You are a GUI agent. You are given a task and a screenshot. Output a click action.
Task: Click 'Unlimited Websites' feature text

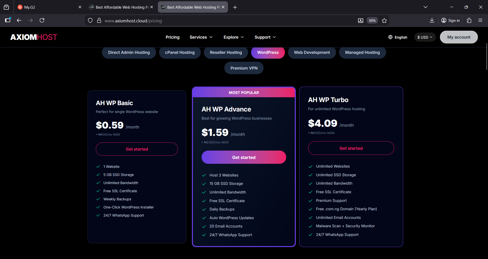pyautogui.click(x=333, y=166)
